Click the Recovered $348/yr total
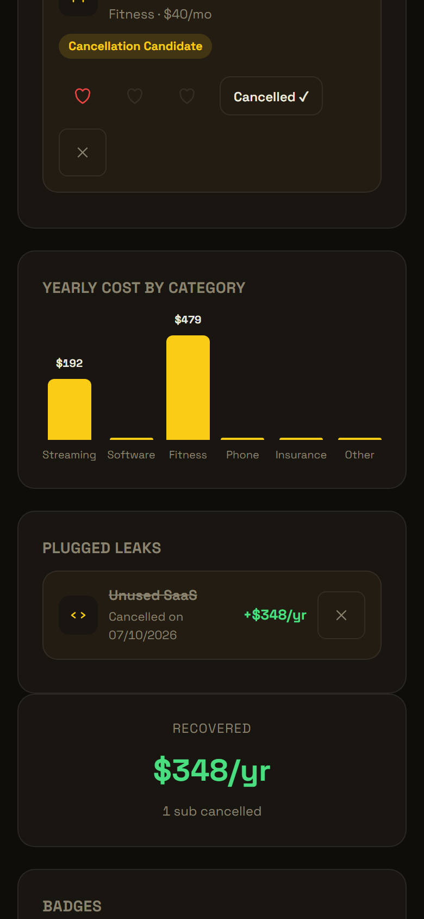The image size is (424, 919). point(212,770)
